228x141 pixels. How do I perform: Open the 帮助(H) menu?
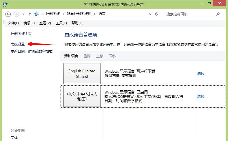(x=77, y=23)
